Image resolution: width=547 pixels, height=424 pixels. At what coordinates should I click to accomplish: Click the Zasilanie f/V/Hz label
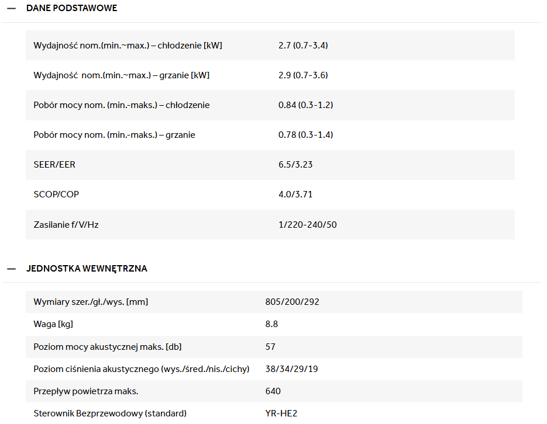point(66,224)
